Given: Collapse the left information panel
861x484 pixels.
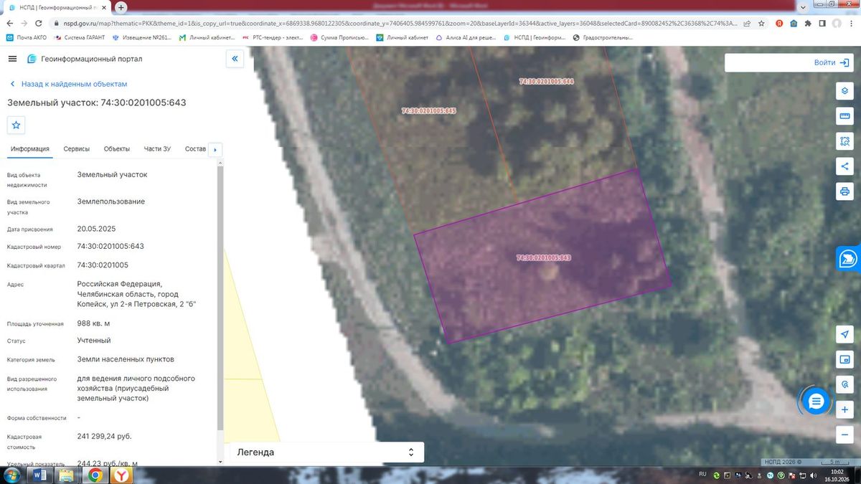Looking at the screenshot, I should (x=235, y=59).
